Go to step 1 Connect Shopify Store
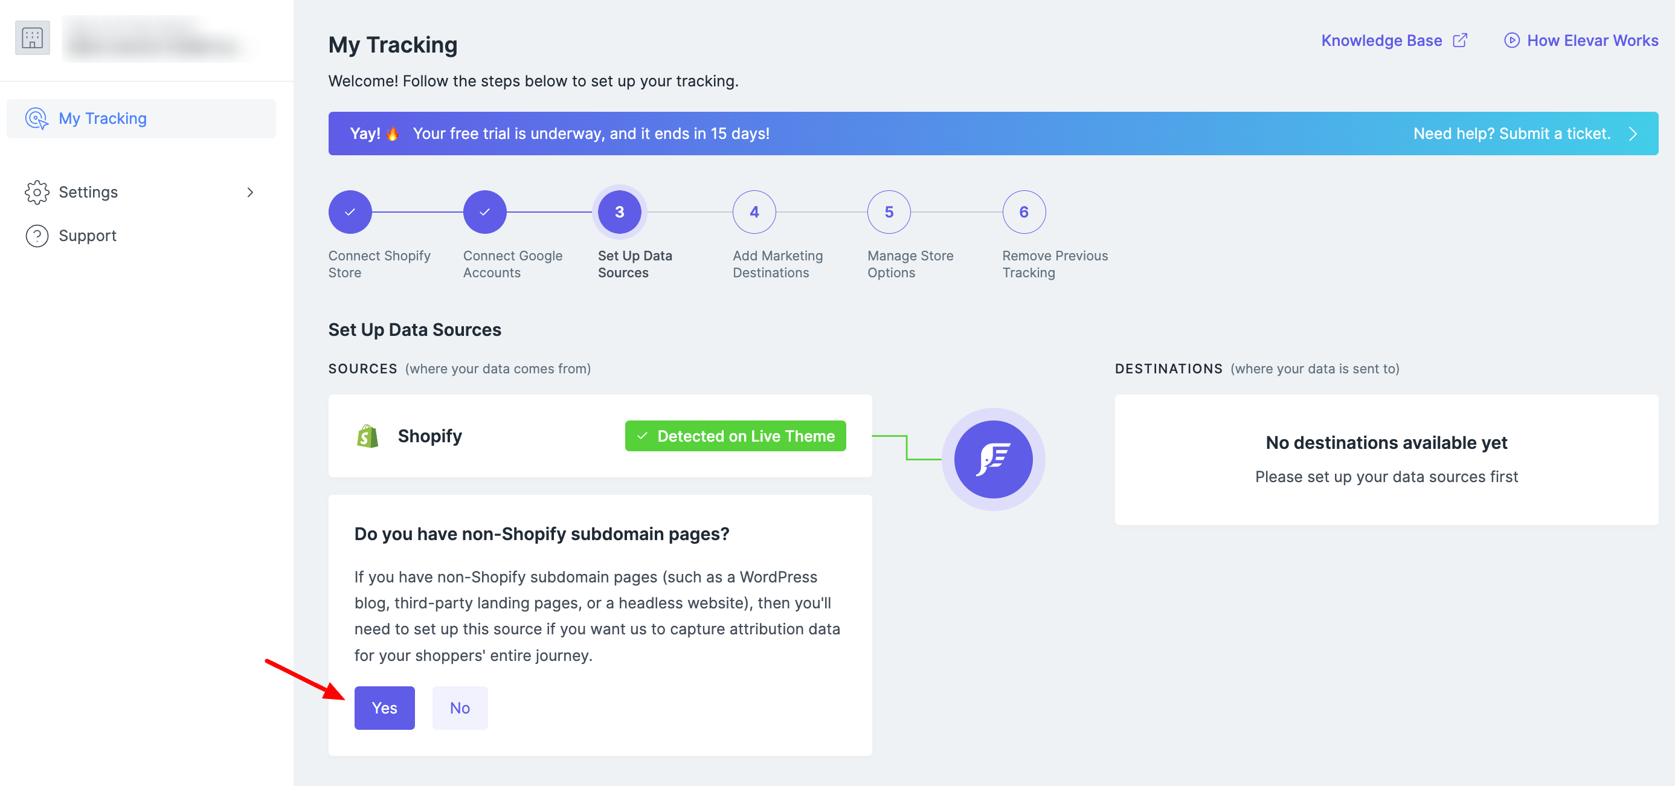Viewport: 1675px width, 786px height. [350, 212]
